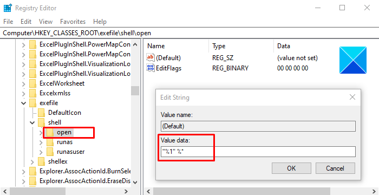Click the Value data input field
This screenshot has height=195, width=379.
258,152
